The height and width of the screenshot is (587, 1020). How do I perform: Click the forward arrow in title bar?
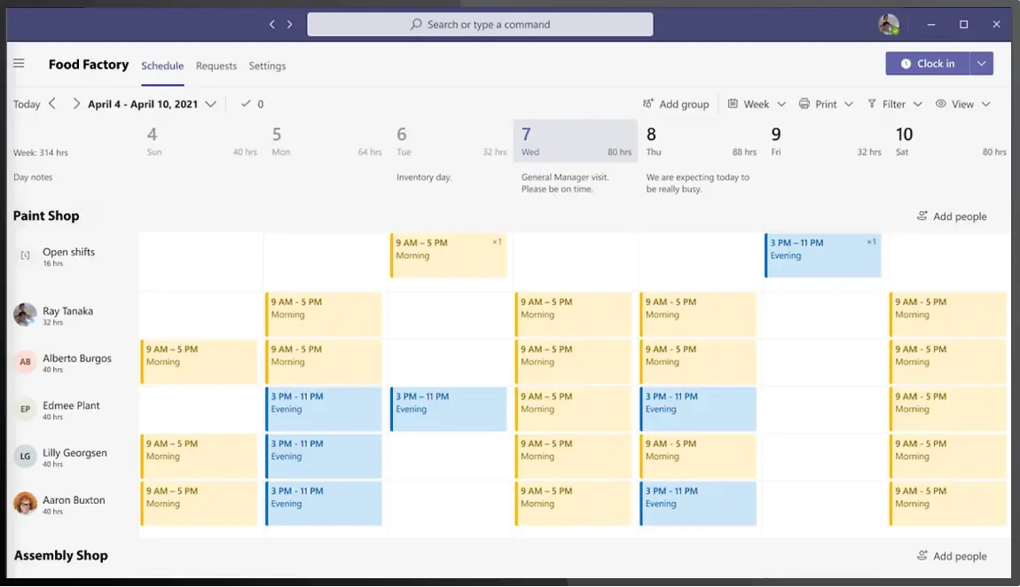tap(289, 25)
